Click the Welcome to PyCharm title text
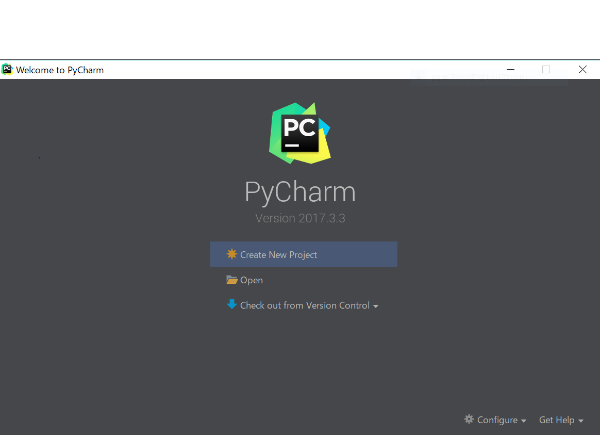 (60, 70)
